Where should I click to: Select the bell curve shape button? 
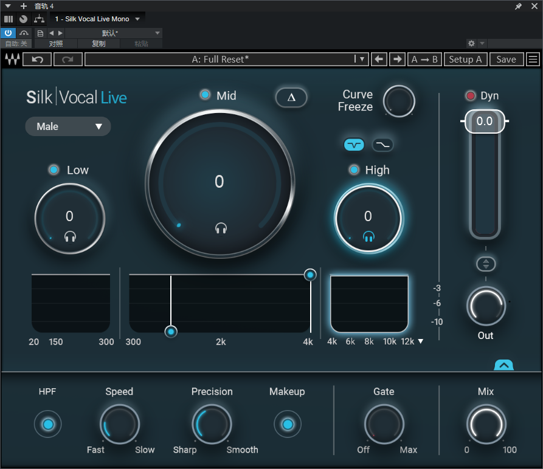[354, 145]
